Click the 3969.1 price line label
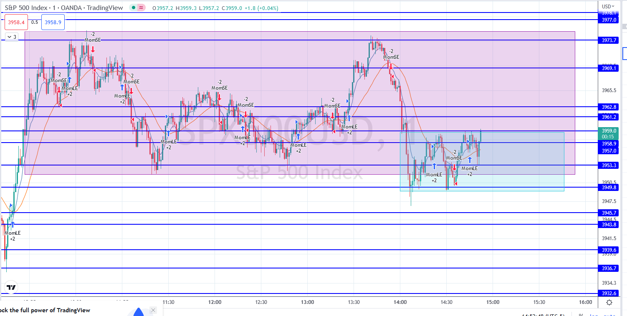This screenshot has width=627, height=316. 609,68
